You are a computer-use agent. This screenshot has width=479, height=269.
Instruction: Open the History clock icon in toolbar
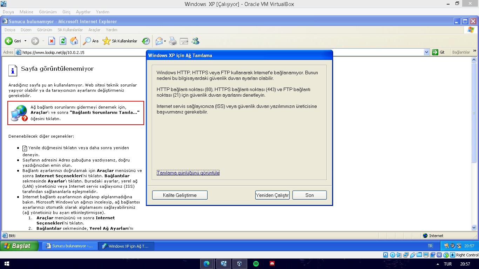[146, 41]
